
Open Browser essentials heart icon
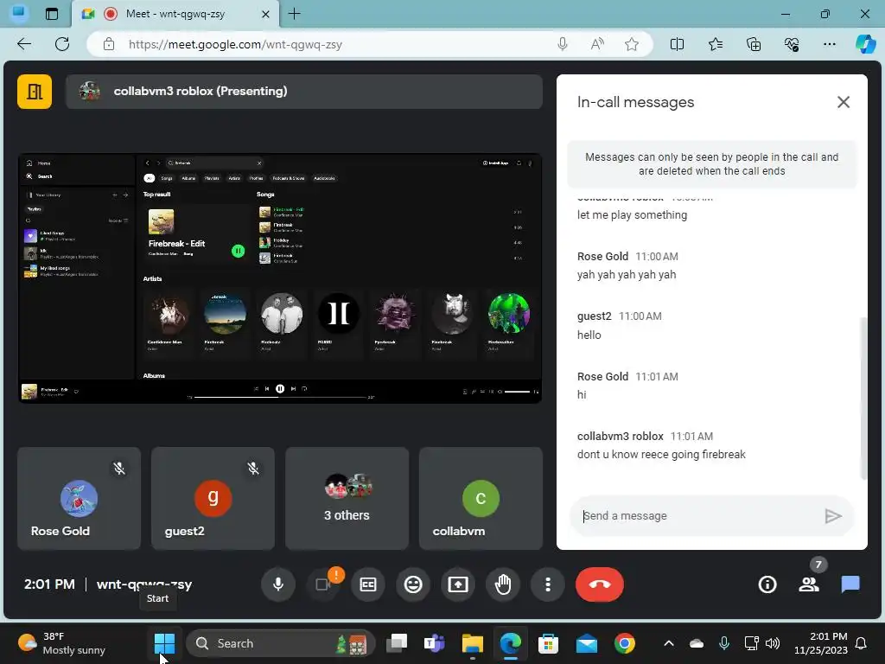point(792,45)
